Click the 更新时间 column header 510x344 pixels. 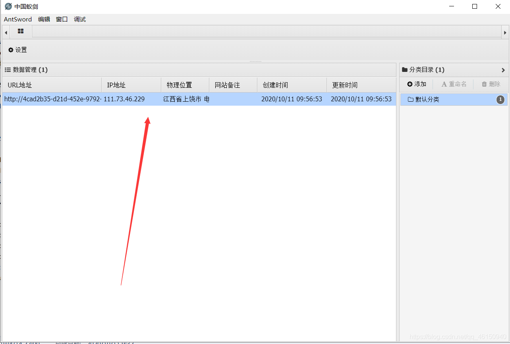361,85
